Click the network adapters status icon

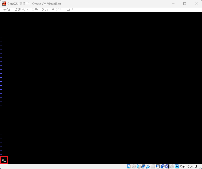pos(143,166)
